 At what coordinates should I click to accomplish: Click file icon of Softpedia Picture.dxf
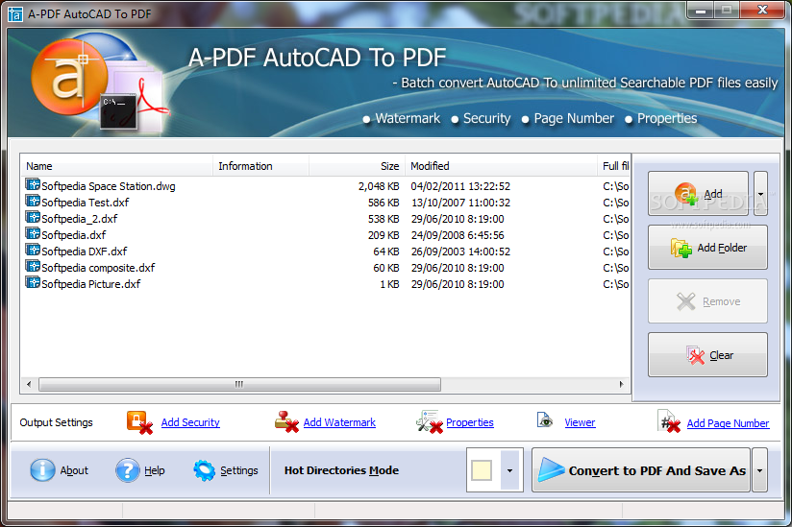pyautogui.click(x=33, y=282)
